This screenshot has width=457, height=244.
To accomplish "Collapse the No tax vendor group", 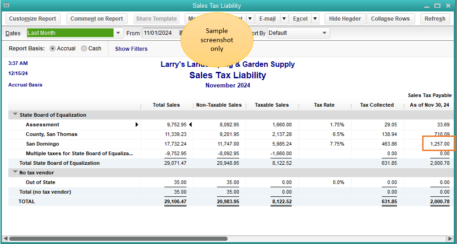I will tap(15, 173).
